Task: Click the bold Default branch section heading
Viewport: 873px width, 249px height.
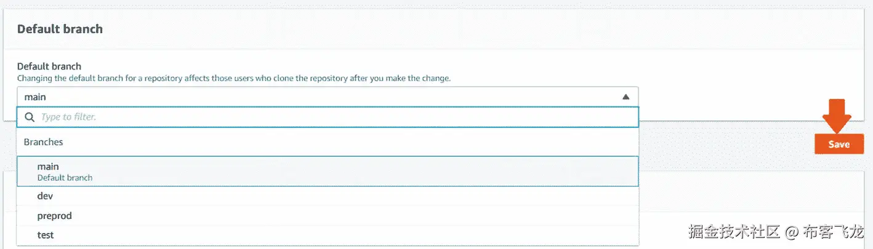Action: pos(60,29)
